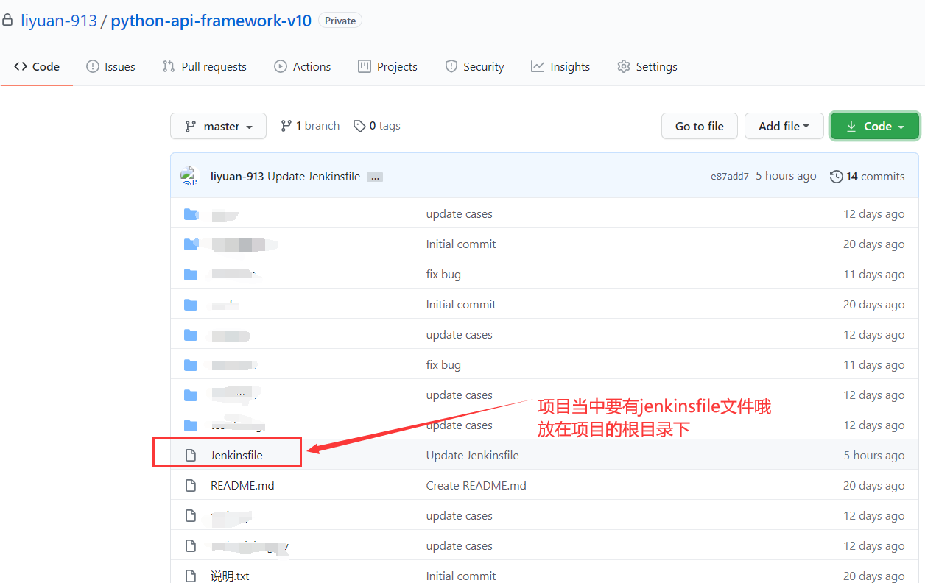Open python-api-framework-v10 repository link
This screenshot has width=925, height=583.
coord(211,21)
